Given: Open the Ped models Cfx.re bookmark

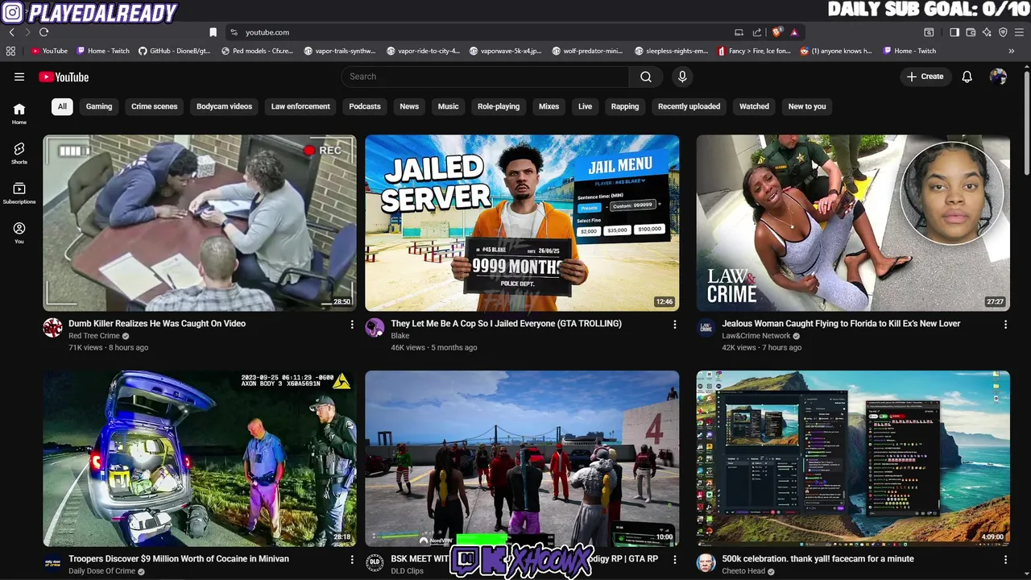Looking at the screenshot, I should [x=257, y=51].
